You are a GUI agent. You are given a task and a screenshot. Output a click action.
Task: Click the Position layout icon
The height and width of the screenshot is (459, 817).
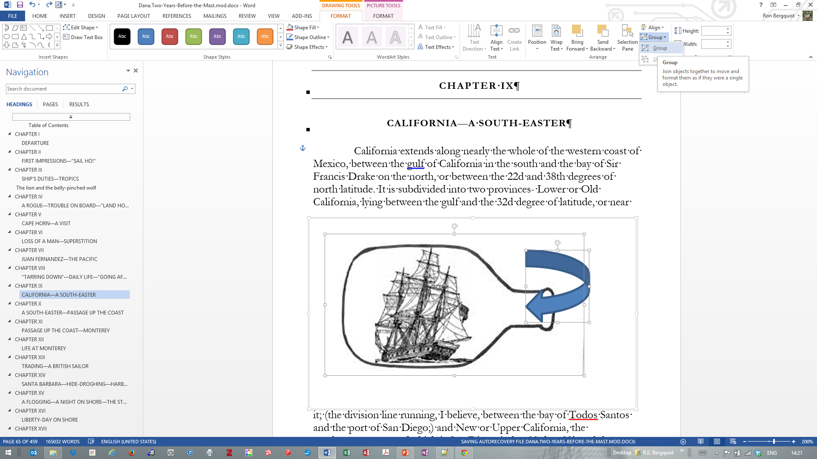(x=537, y=31)
